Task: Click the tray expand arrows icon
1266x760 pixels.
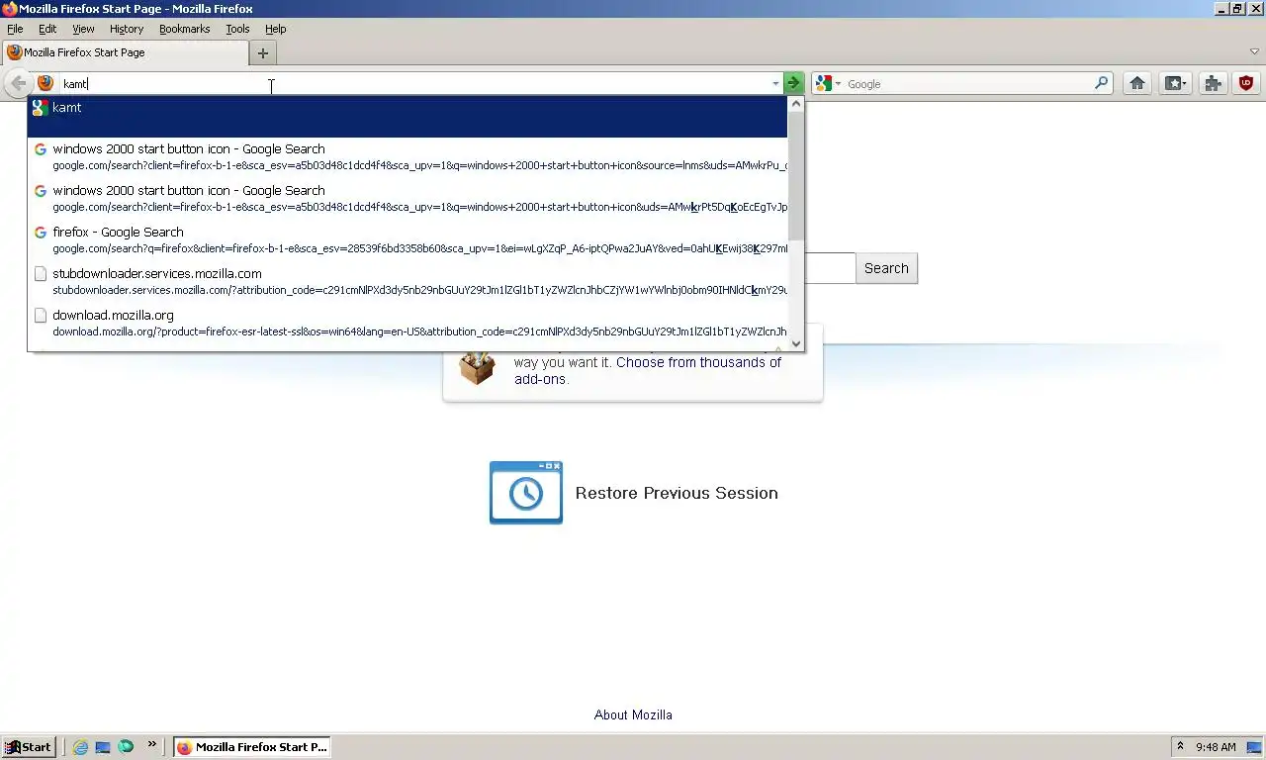Action: click(1180, 747)
